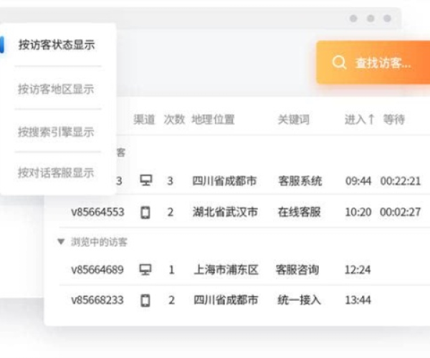
Task: Select 湖北省武汉市 location cell
Action: pos(225,212)
